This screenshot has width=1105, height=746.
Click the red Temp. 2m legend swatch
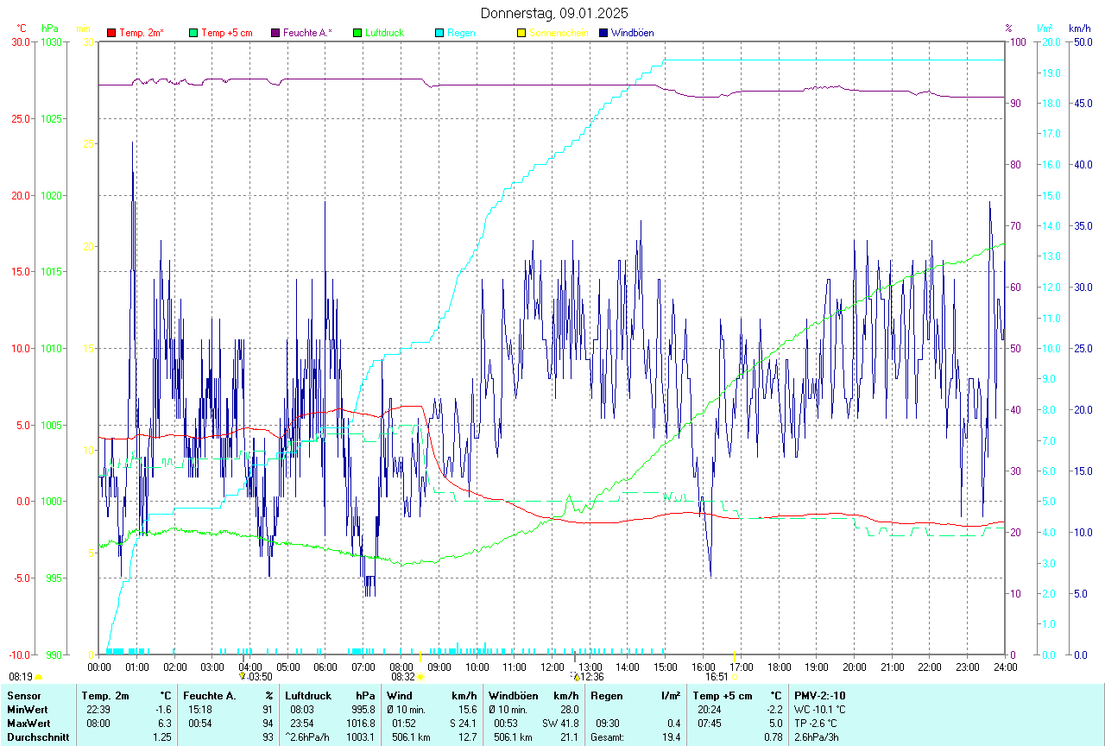111,33
